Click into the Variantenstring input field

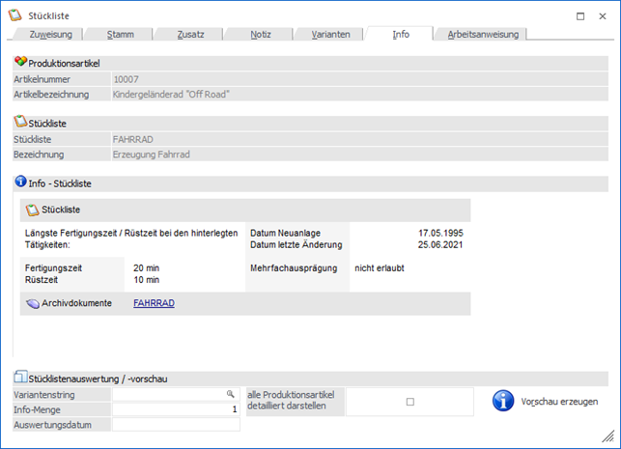click(169, 394)
